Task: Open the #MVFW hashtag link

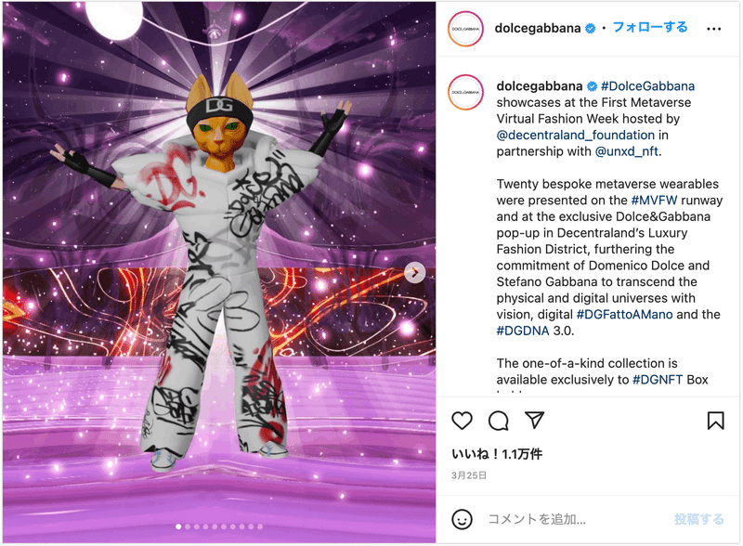Action: coord(654,200)
